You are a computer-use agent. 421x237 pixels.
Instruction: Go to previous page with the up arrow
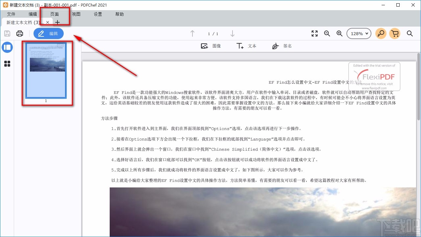point(192,33)
